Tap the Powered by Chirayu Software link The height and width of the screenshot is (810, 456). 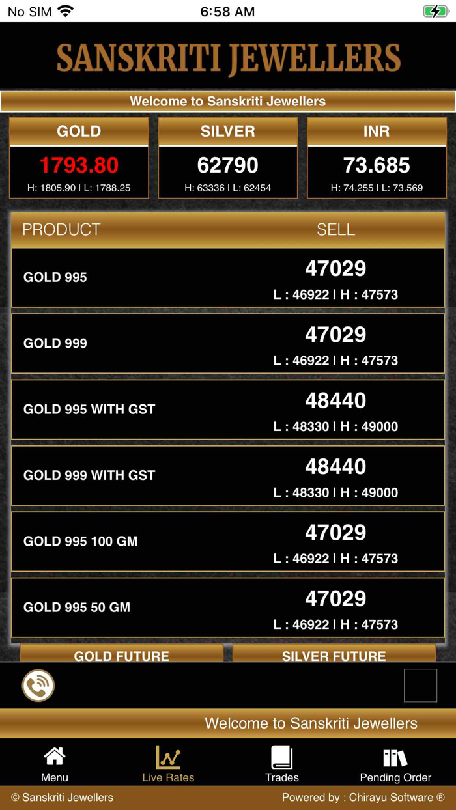[361, 797]
